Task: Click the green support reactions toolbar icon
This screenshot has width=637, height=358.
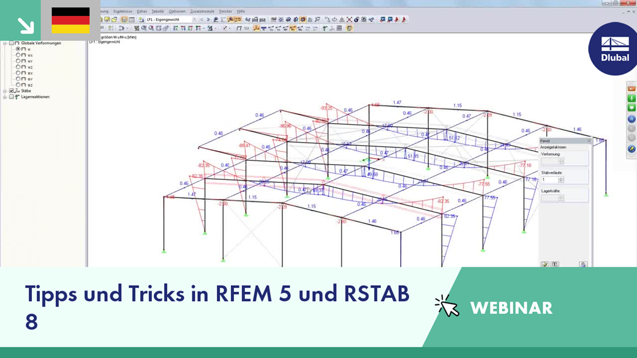Action: click(324, 28)
